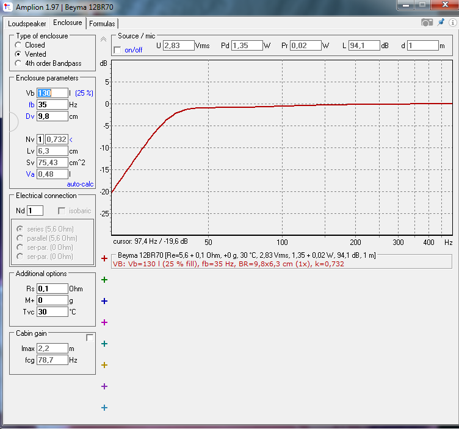Click the Sv vent area field
This screenshot has width=459, height=429.
52,163
